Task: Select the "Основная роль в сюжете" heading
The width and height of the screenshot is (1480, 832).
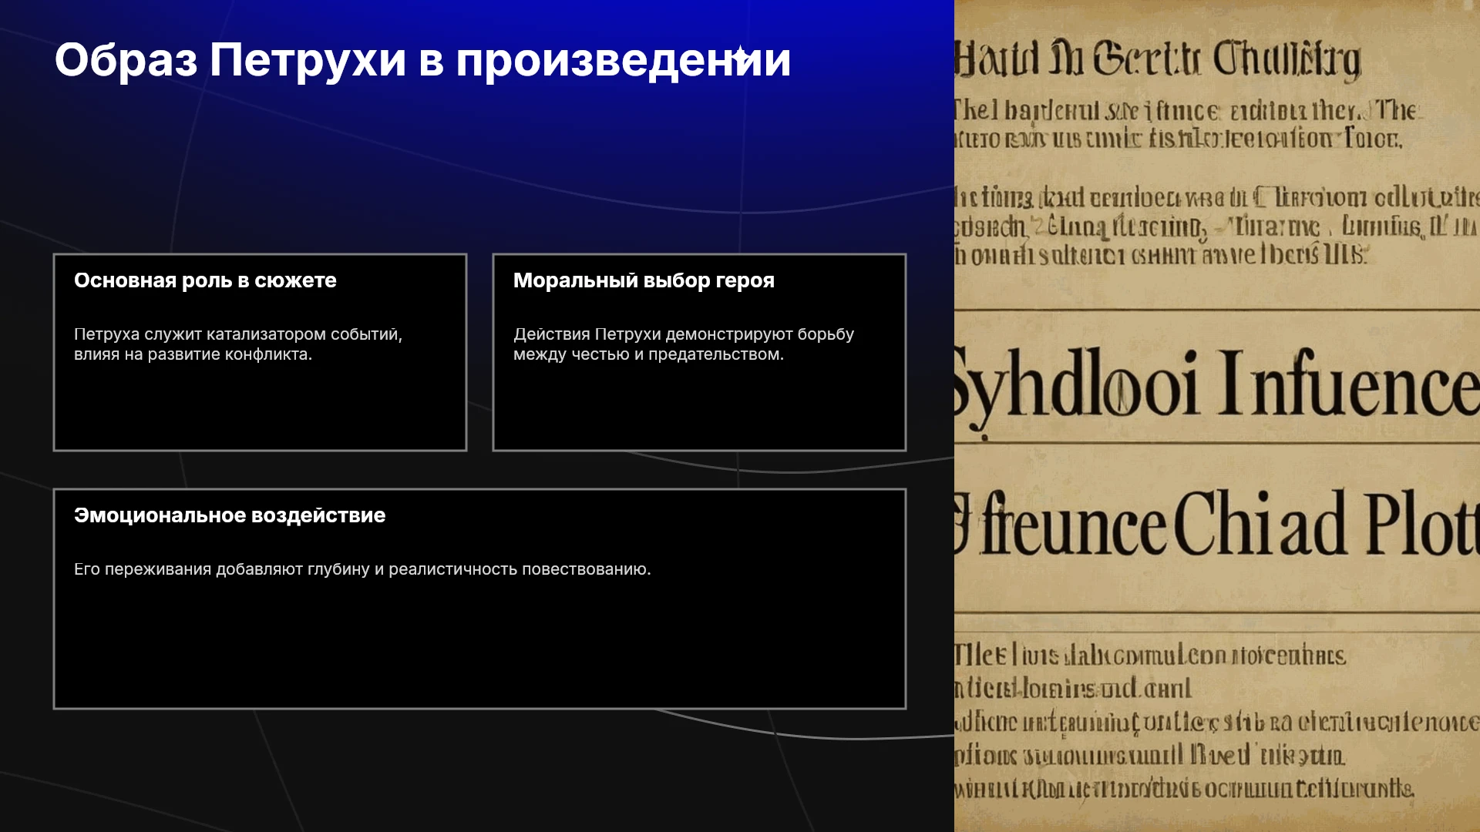Action: tap(205, 280)
